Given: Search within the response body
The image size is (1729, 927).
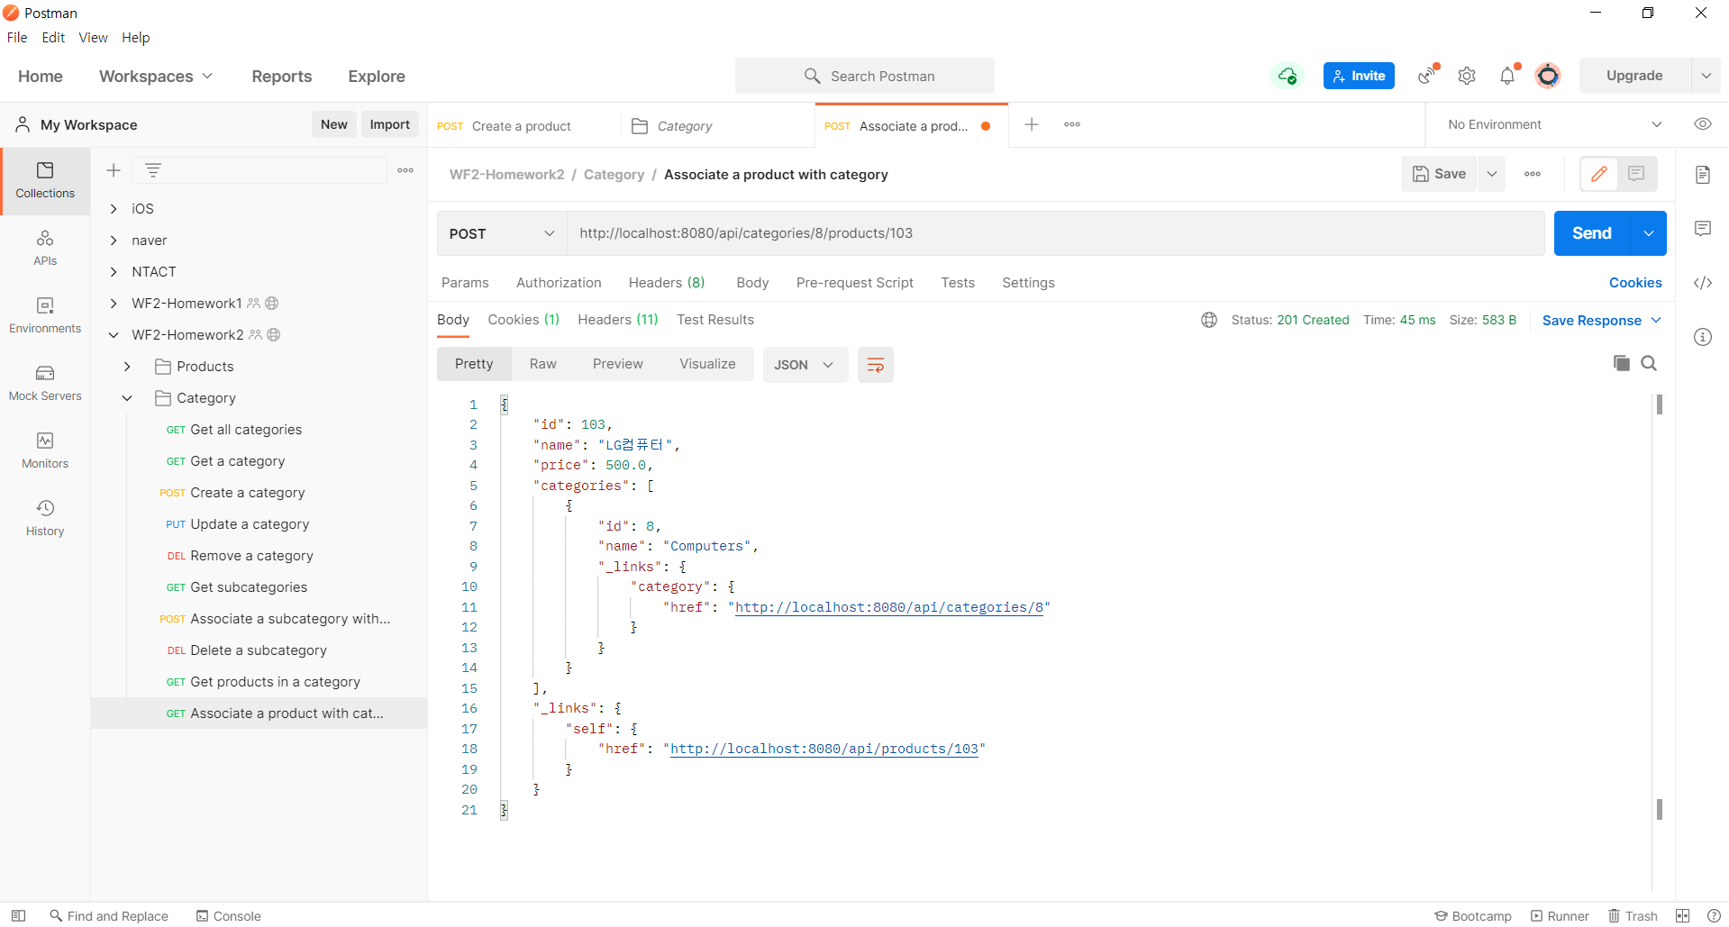Looking at the screenshot, I should (1649, 363).
